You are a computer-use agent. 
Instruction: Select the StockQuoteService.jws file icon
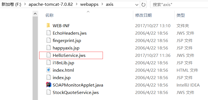[x=49, y=92]
